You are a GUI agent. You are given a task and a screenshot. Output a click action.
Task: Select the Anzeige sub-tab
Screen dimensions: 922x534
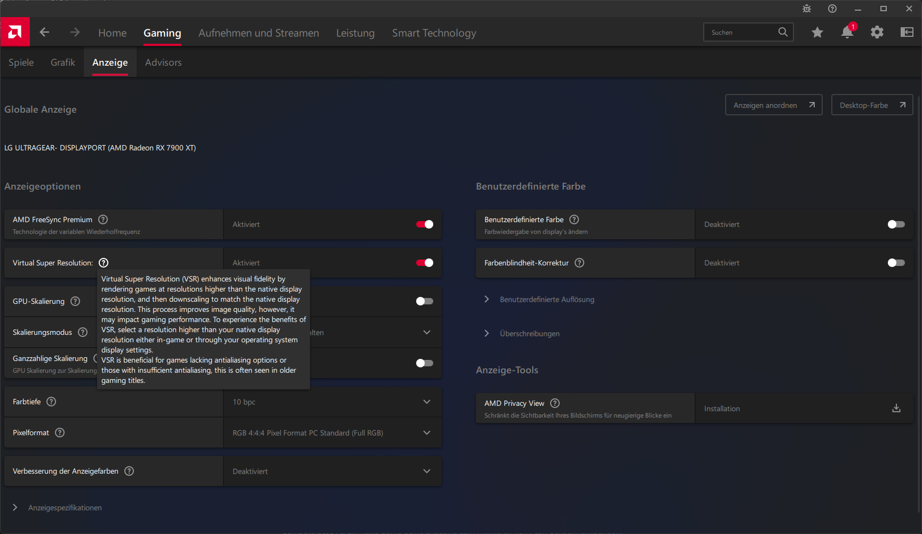tap(110, 62)
